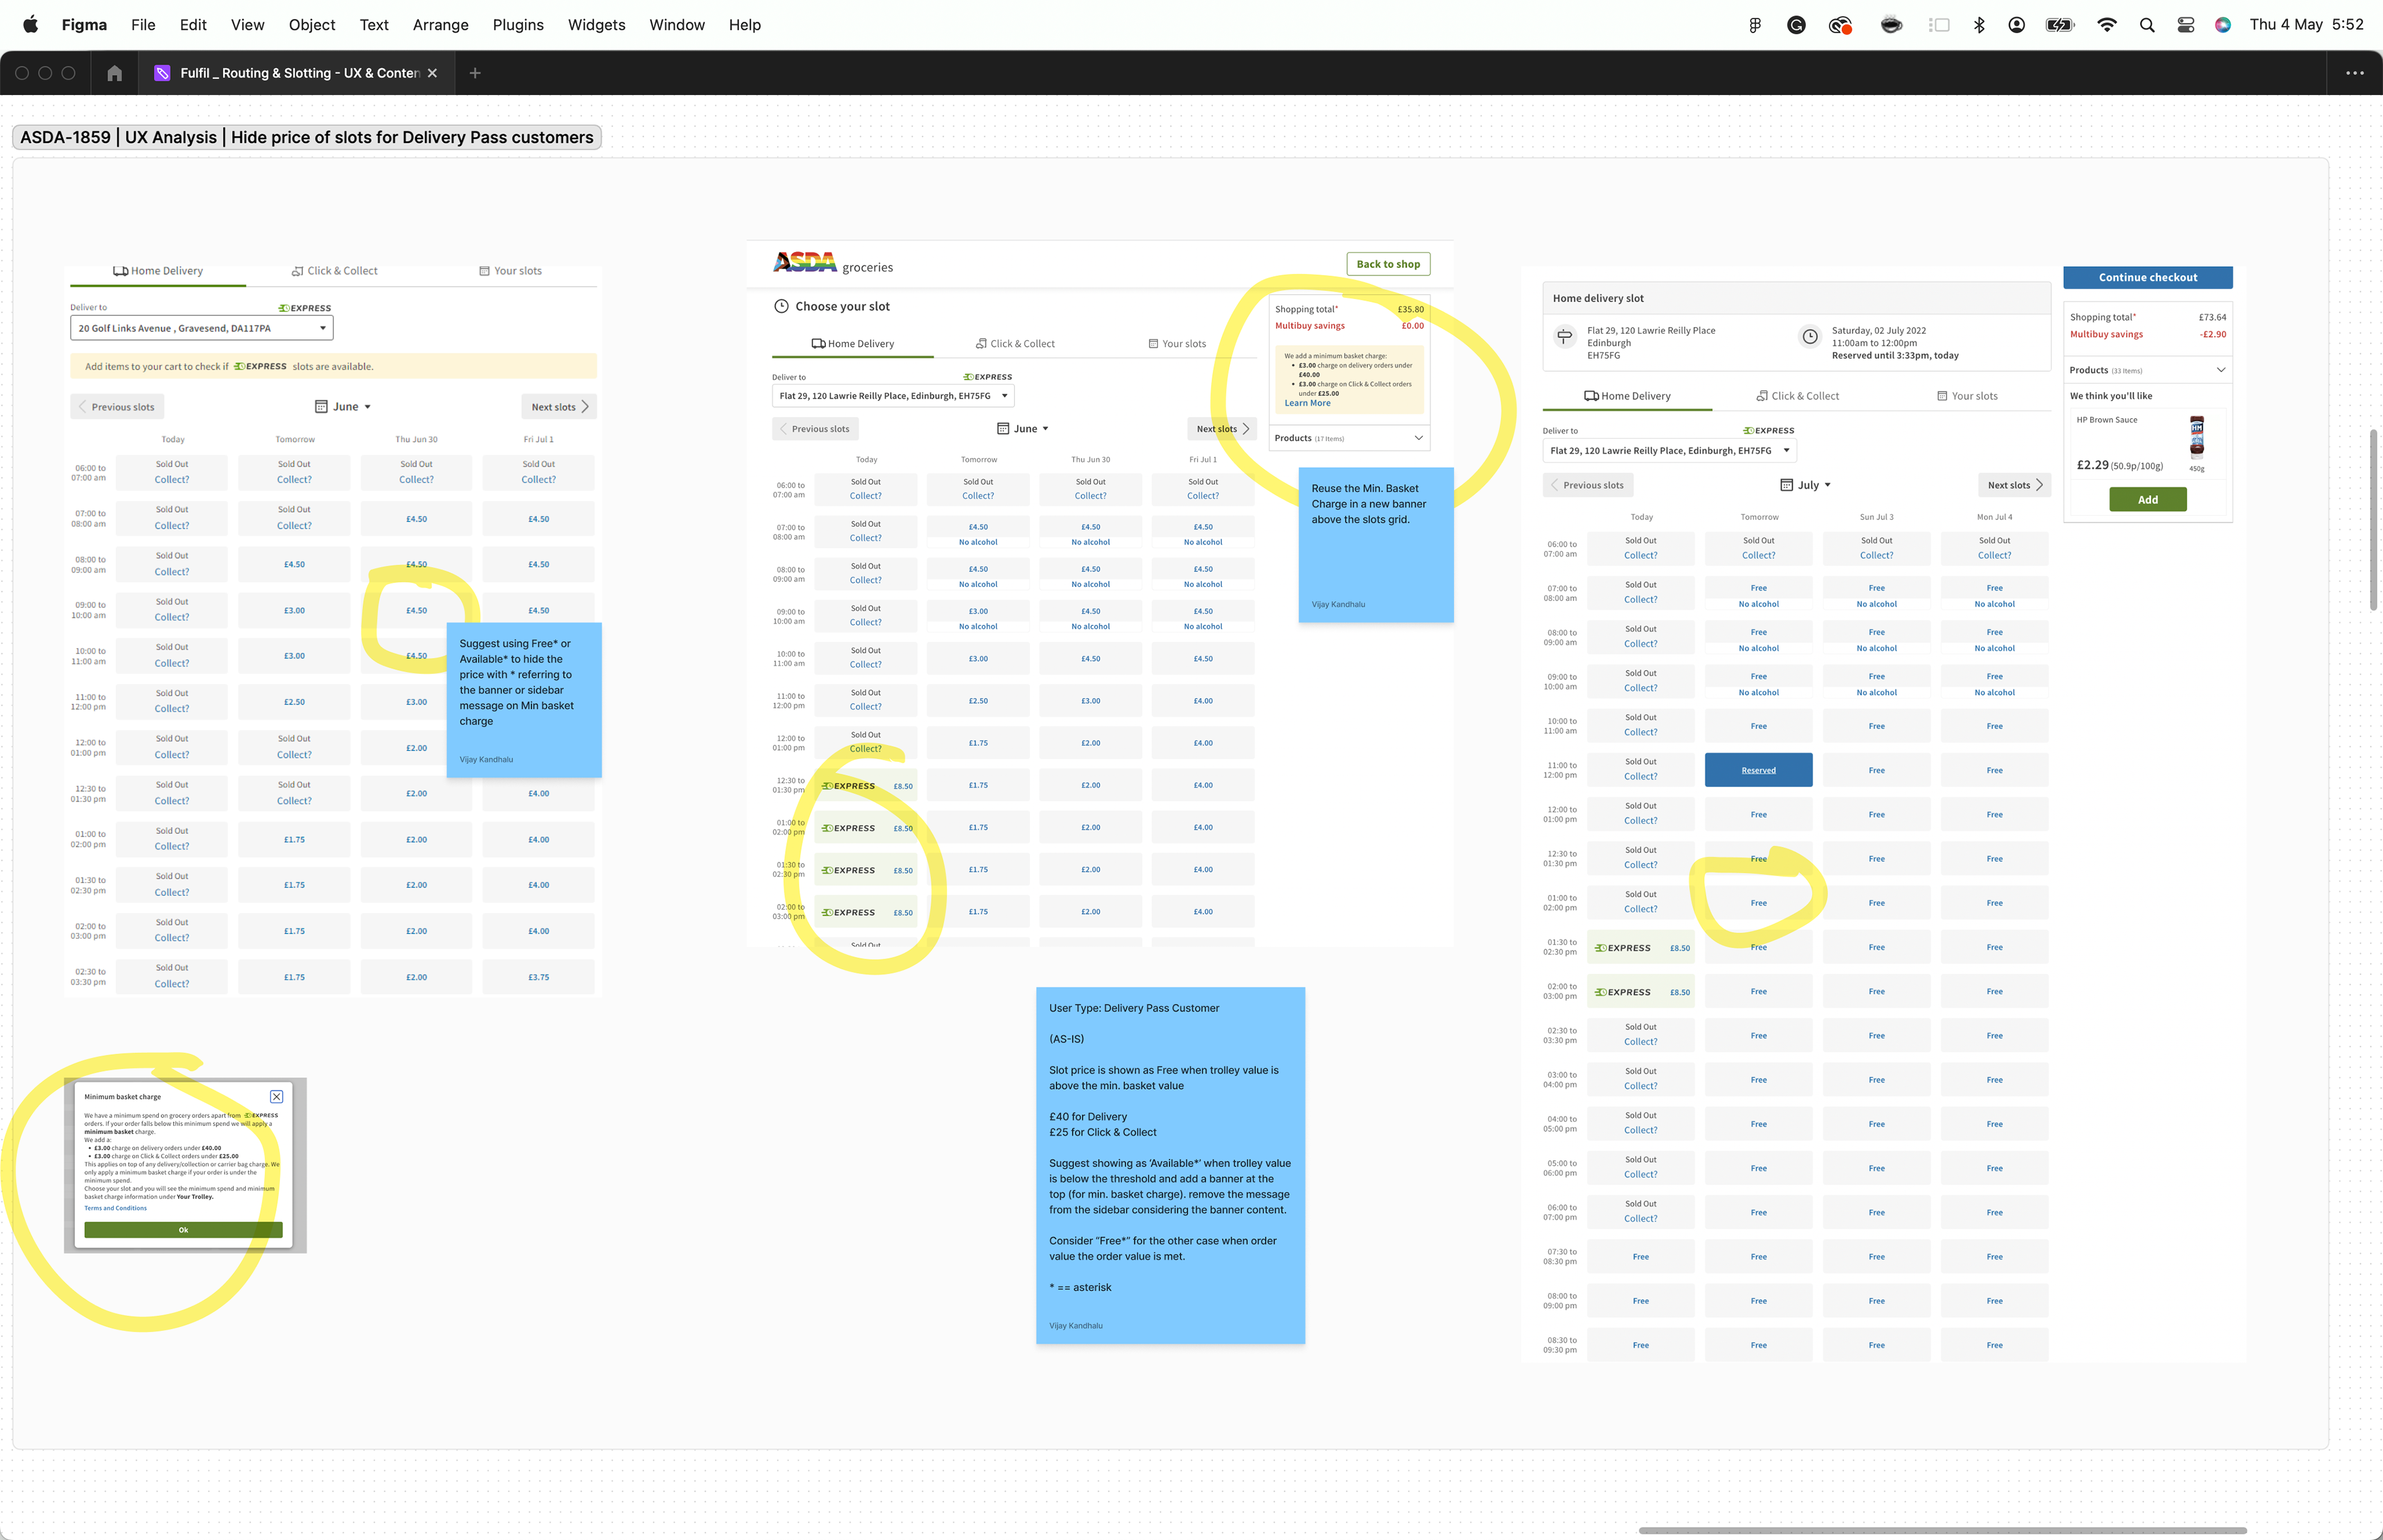Open the Plugins menu

pos(517,25)
